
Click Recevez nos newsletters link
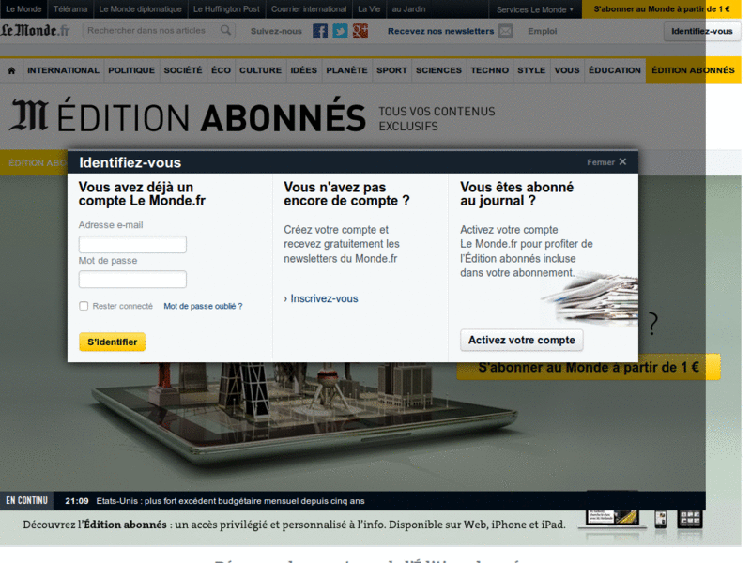coord(440,31)
